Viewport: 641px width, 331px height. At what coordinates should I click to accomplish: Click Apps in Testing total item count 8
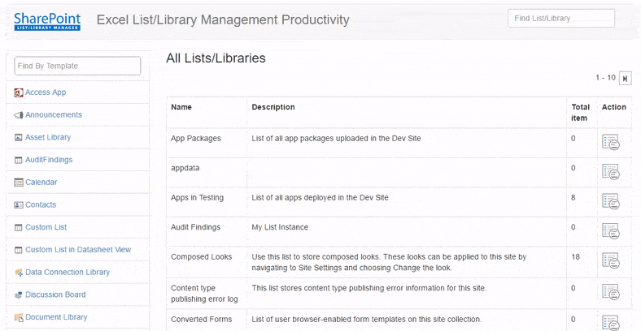(x=573, y=198)
